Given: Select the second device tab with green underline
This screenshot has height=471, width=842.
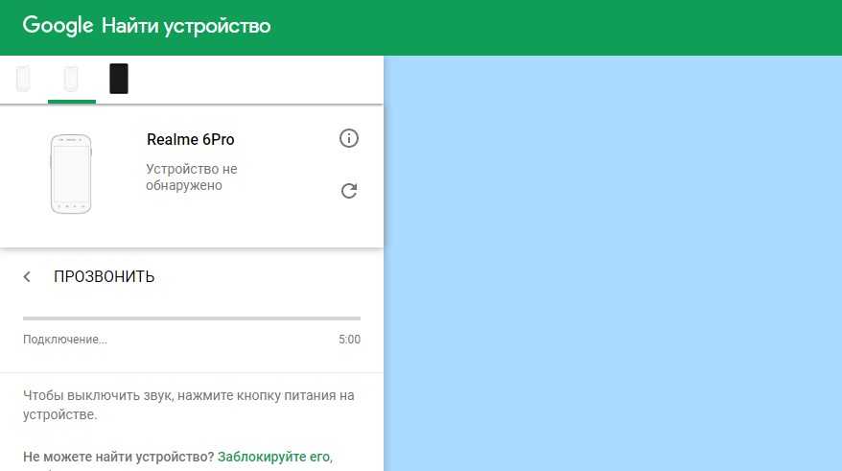Looking at the screenshot, I should coord(71,79).
